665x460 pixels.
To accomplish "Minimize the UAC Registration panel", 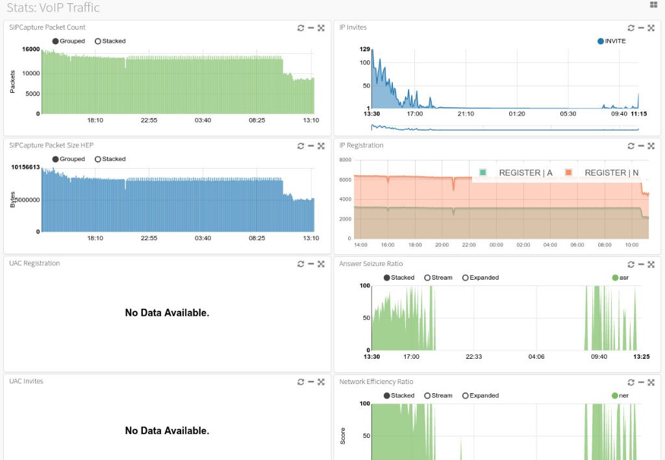I will click(311, 264).
